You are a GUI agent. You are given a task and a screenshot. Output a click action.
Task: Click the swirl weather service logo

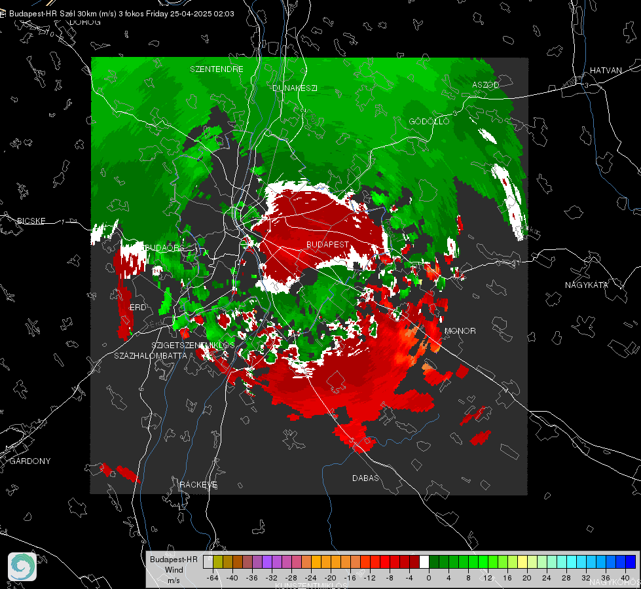coord(22,567)
